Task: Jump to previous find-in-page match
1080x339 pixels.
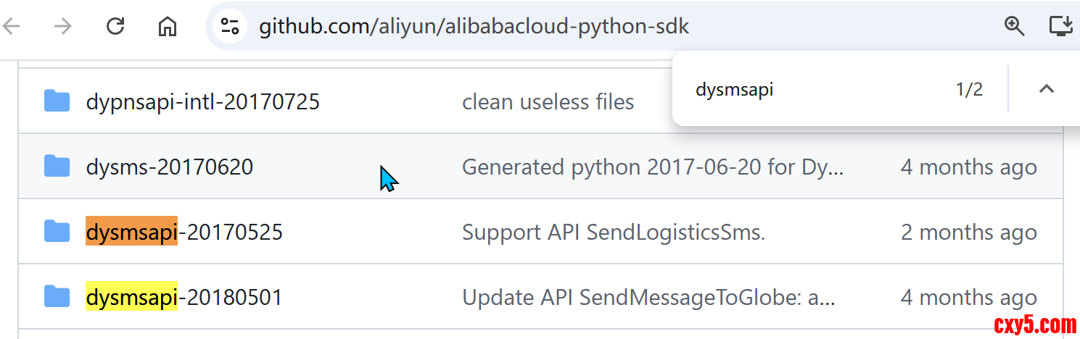Action: click(1046, 89)
